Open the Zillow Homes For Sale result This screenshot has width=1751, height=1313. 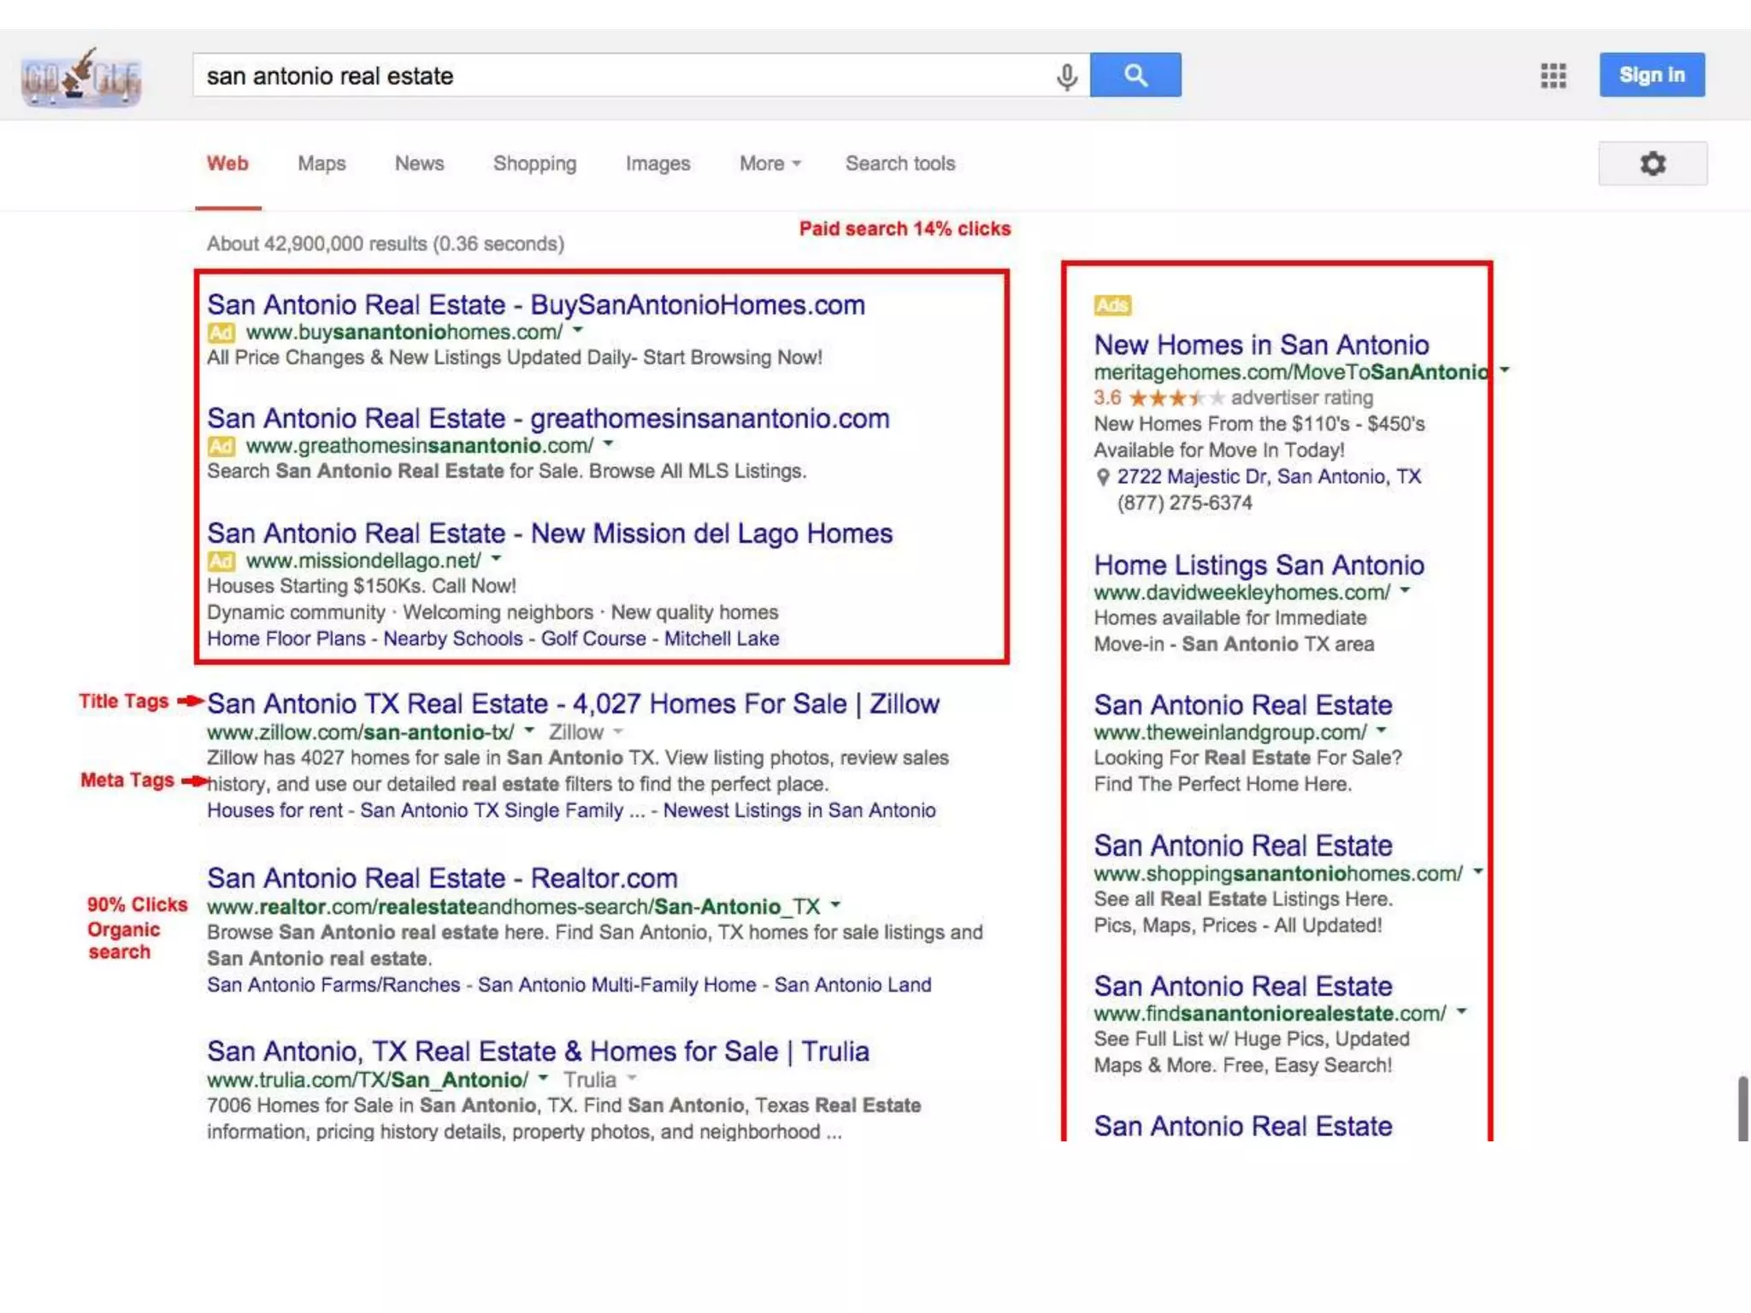[x=573, y=704]
